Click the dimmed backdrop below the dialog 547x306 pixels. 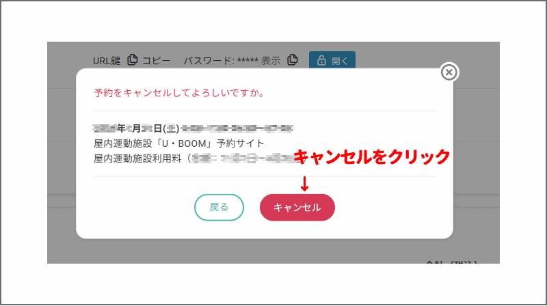pyautogui.click(x=205, y=251)
